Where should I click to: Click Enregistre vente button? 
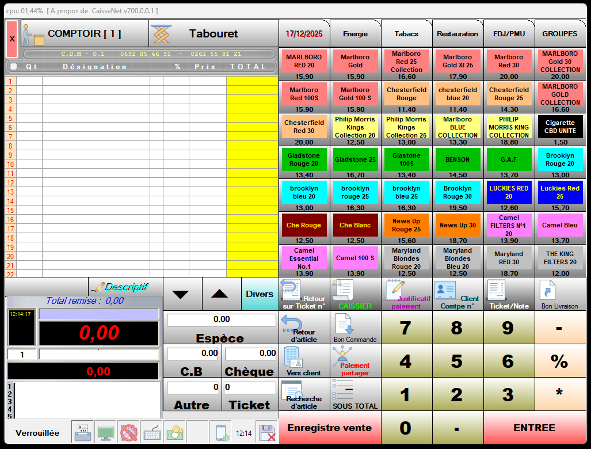click(330, 428)
